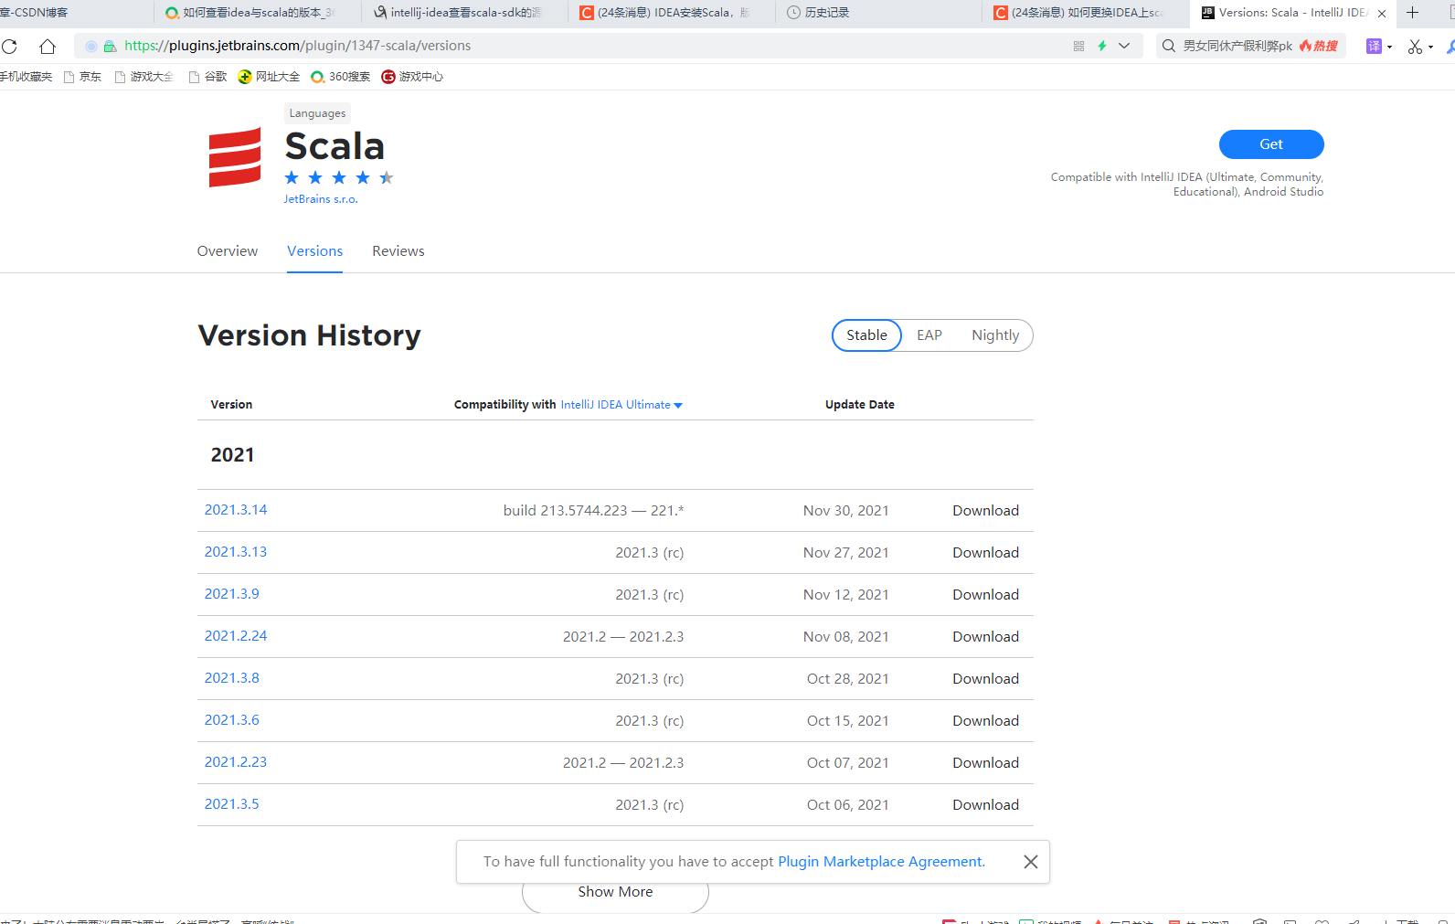This screenshot has height=924, width=1455.
Task: Click the Show More button
Action: 615,893
